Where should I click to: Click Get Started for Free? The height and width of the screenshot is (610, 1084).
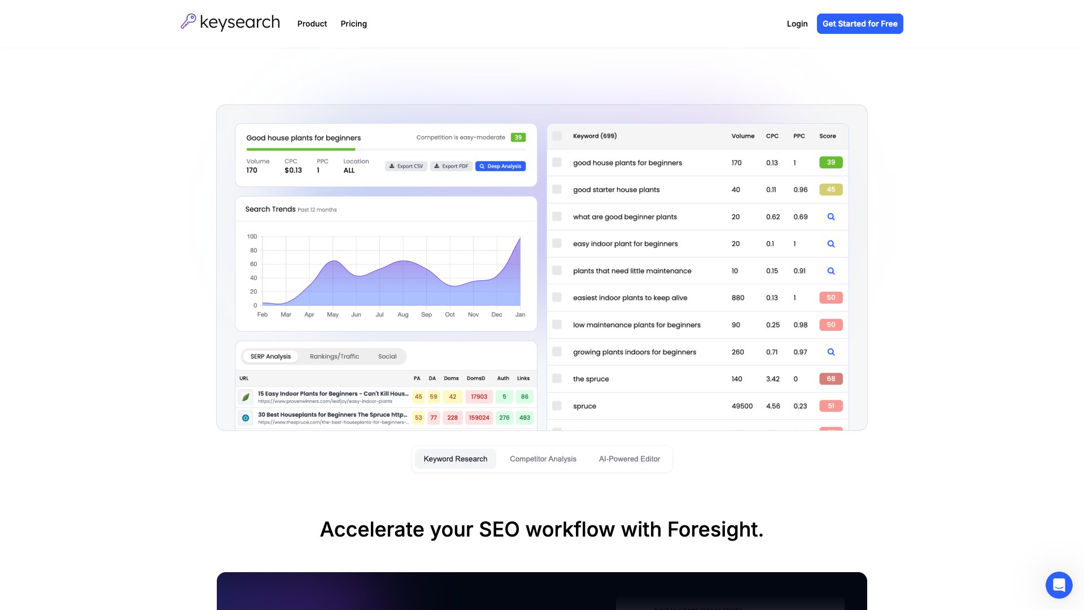point(859,24)
